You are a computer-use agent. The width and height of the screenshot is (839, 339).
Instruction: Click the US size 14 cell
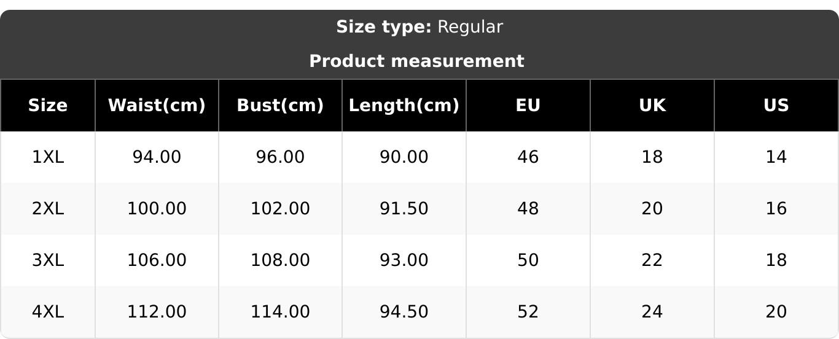(776, 157)
